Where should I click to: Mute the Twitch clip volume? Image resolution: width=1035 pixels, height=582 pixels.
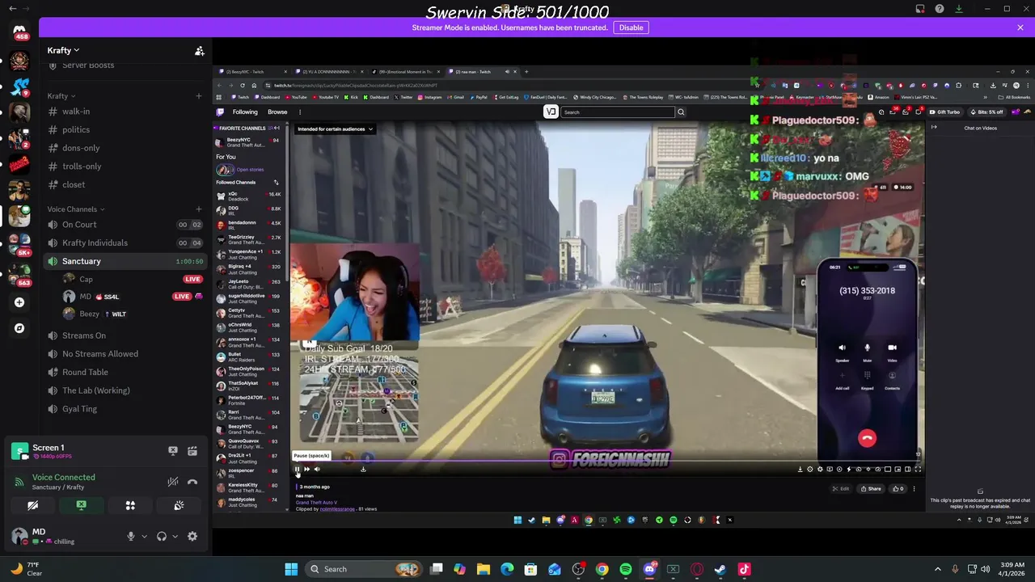point(317,469)
